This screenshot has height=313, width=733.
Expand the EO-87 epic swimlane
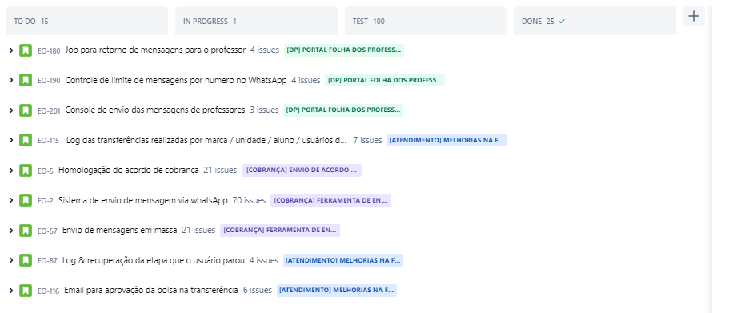tap(11, 260)
